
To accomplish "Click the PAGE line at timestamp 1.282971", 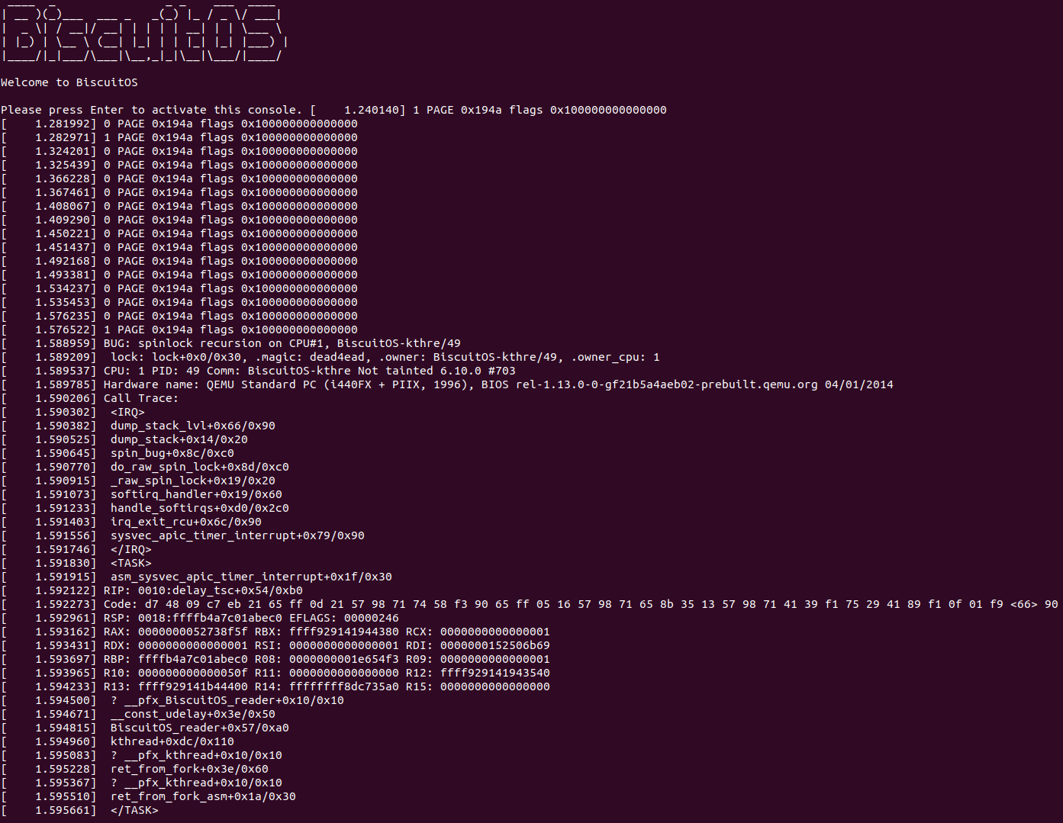I will tap(179, 137).
